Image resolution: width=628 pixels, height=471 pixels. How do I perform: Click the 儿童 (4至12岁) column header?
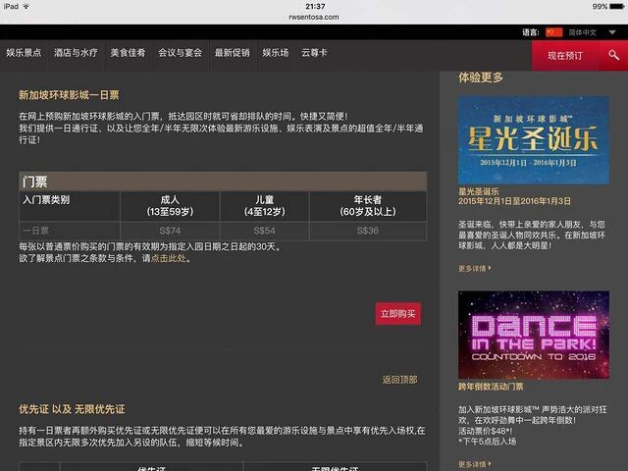point(264,206)
